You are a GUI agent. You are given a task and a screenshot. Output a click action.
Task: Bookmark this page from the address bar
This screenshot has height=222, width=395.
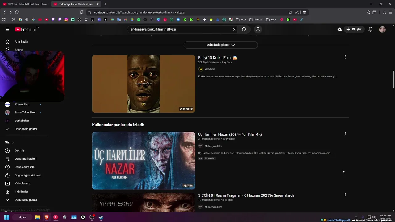pos(81,12)
